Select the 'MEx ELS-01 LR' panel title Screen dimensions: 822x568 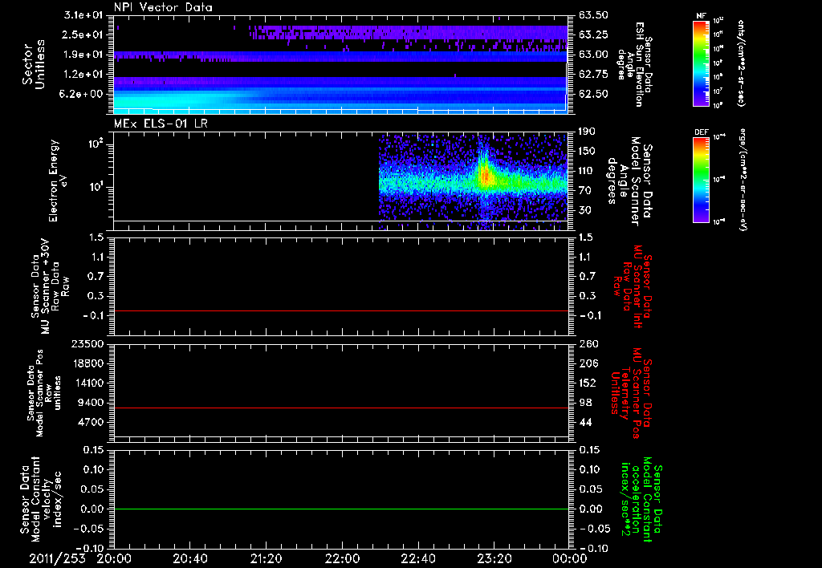pos(159,124)
